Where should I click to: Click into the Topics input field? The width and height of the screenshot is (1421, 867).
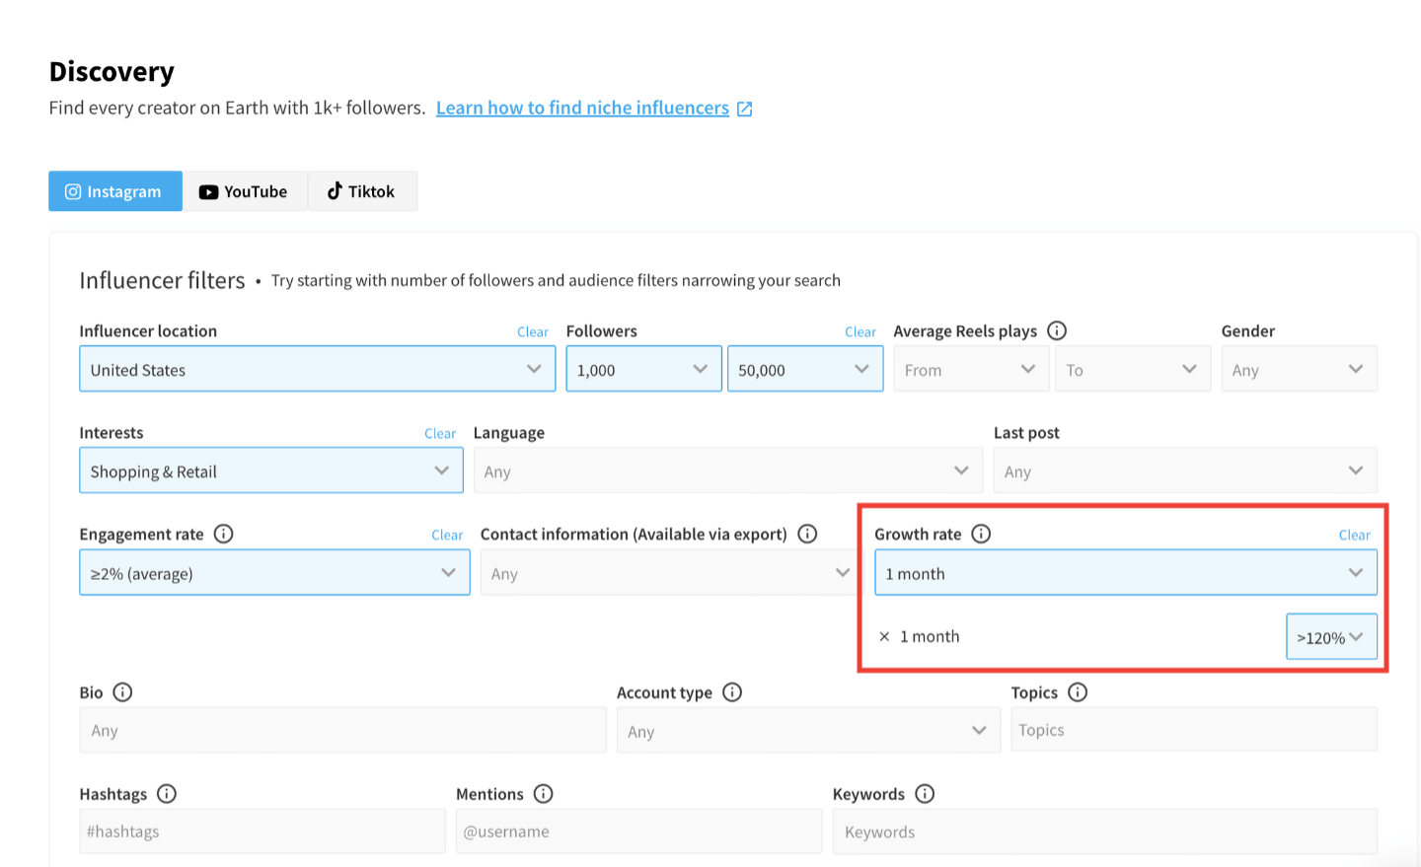(x=1194, y=730)
